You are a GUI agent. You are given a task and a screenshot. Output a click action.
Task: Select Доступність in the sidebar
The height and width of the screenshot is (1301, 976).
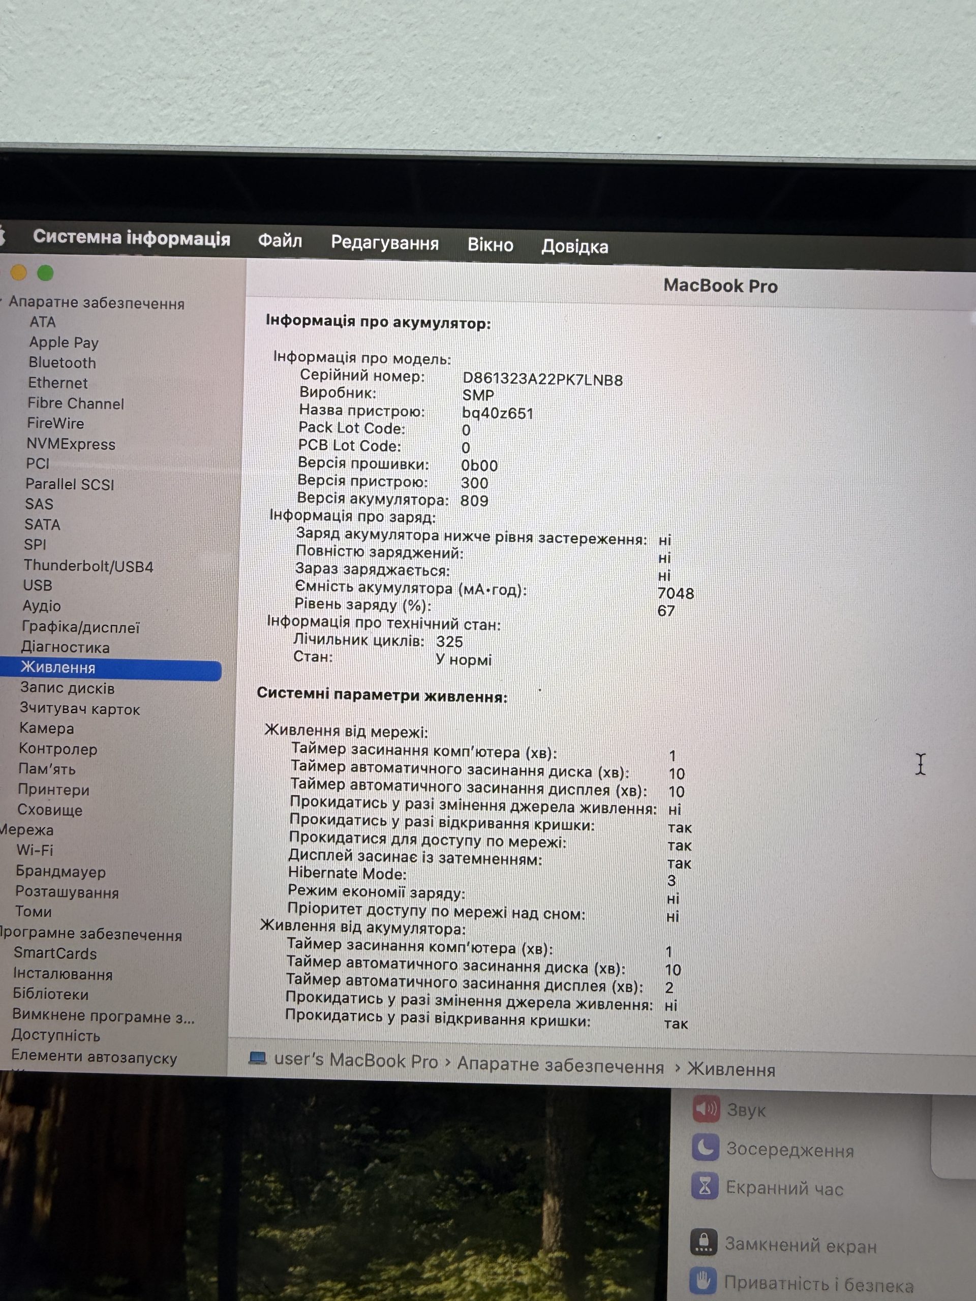(55, 1035)
